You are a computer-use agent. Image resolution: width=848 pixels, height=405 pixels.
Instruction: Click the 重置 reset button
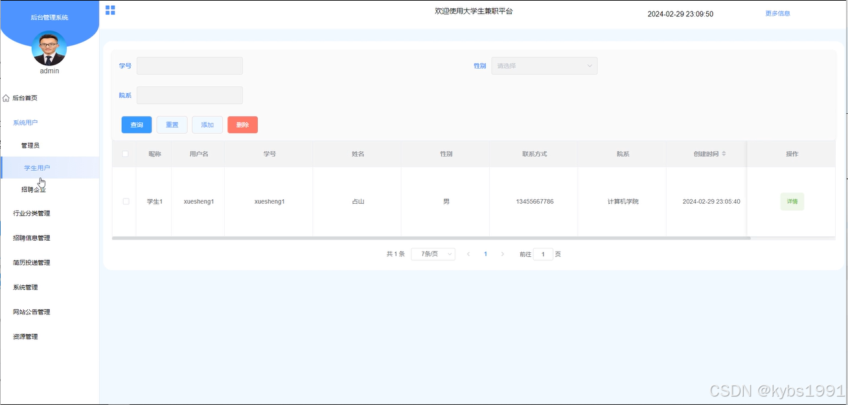[x=172, y=125]
